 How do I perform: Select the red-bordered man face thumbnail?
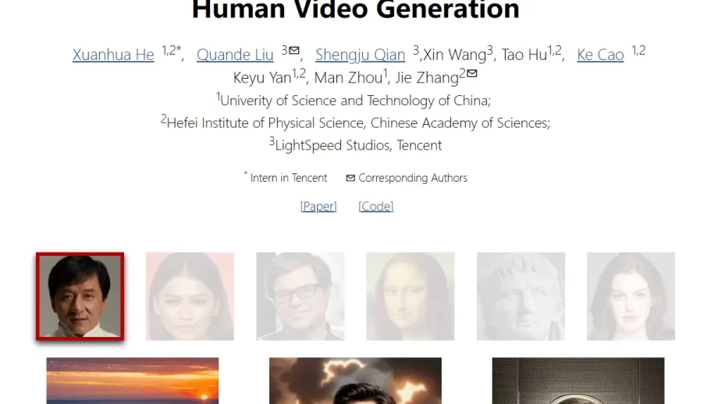(80, 296)
